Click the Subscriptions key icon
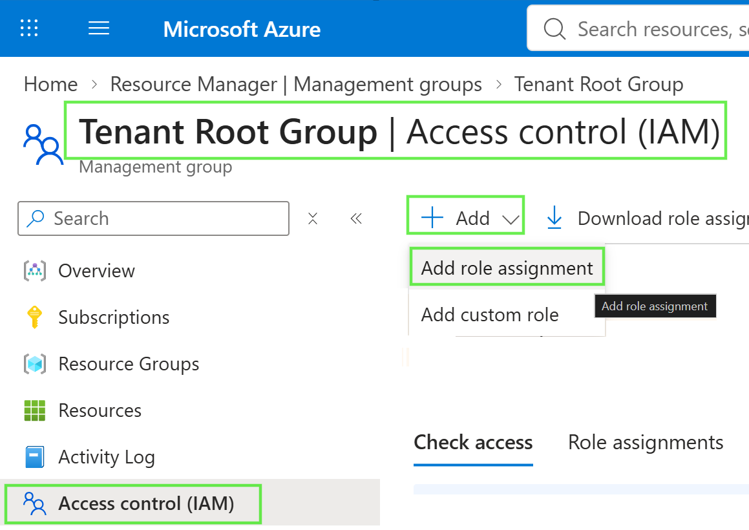This screenshot has width=749, height=530. coord(34,317)
